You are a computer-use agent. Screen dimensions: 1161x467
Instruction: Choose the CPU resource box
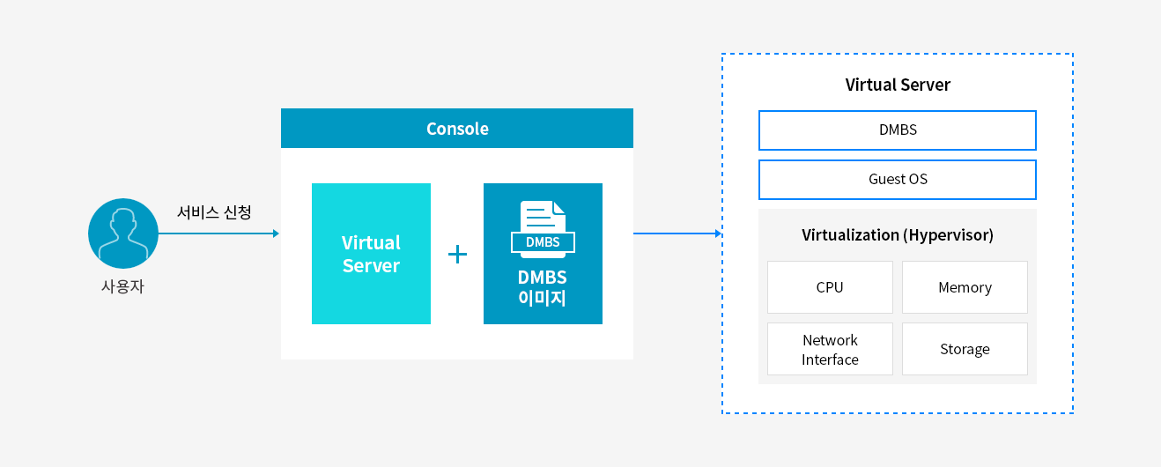pyautogui.click(x=830, y=287)
